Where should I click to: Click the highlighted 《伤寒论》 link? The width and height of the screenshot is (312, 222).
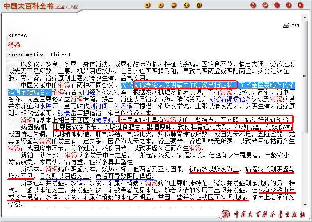[149, 85]
